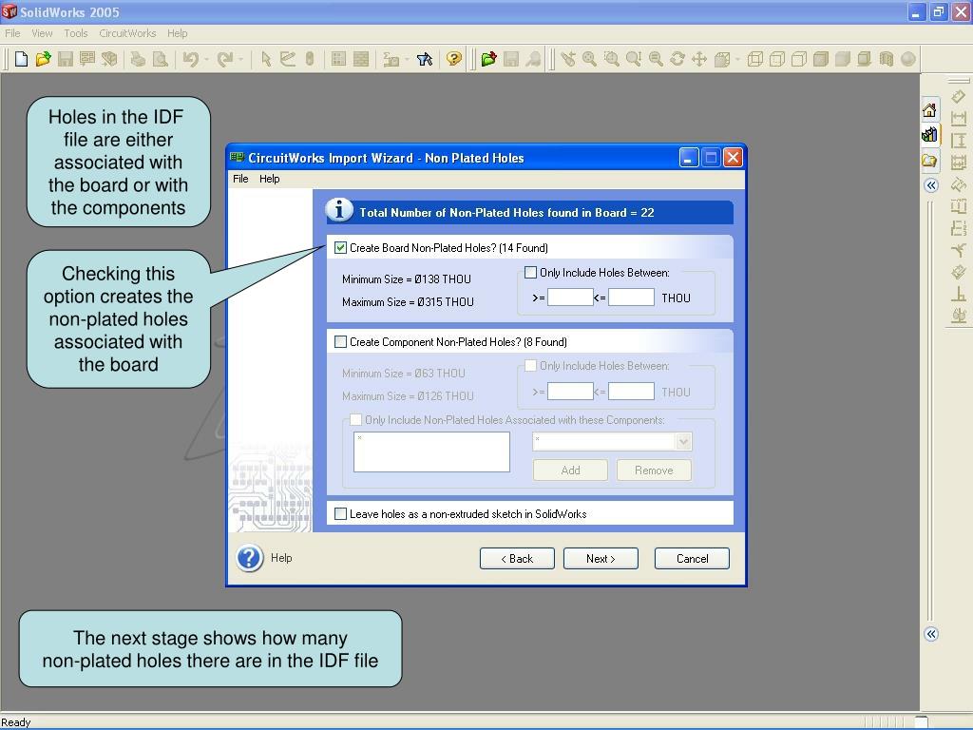The height and width of the screenshot is (730, 973).
Task: Check Create Component Non-Plated Holes checkbox
Action: pos(340,341)
